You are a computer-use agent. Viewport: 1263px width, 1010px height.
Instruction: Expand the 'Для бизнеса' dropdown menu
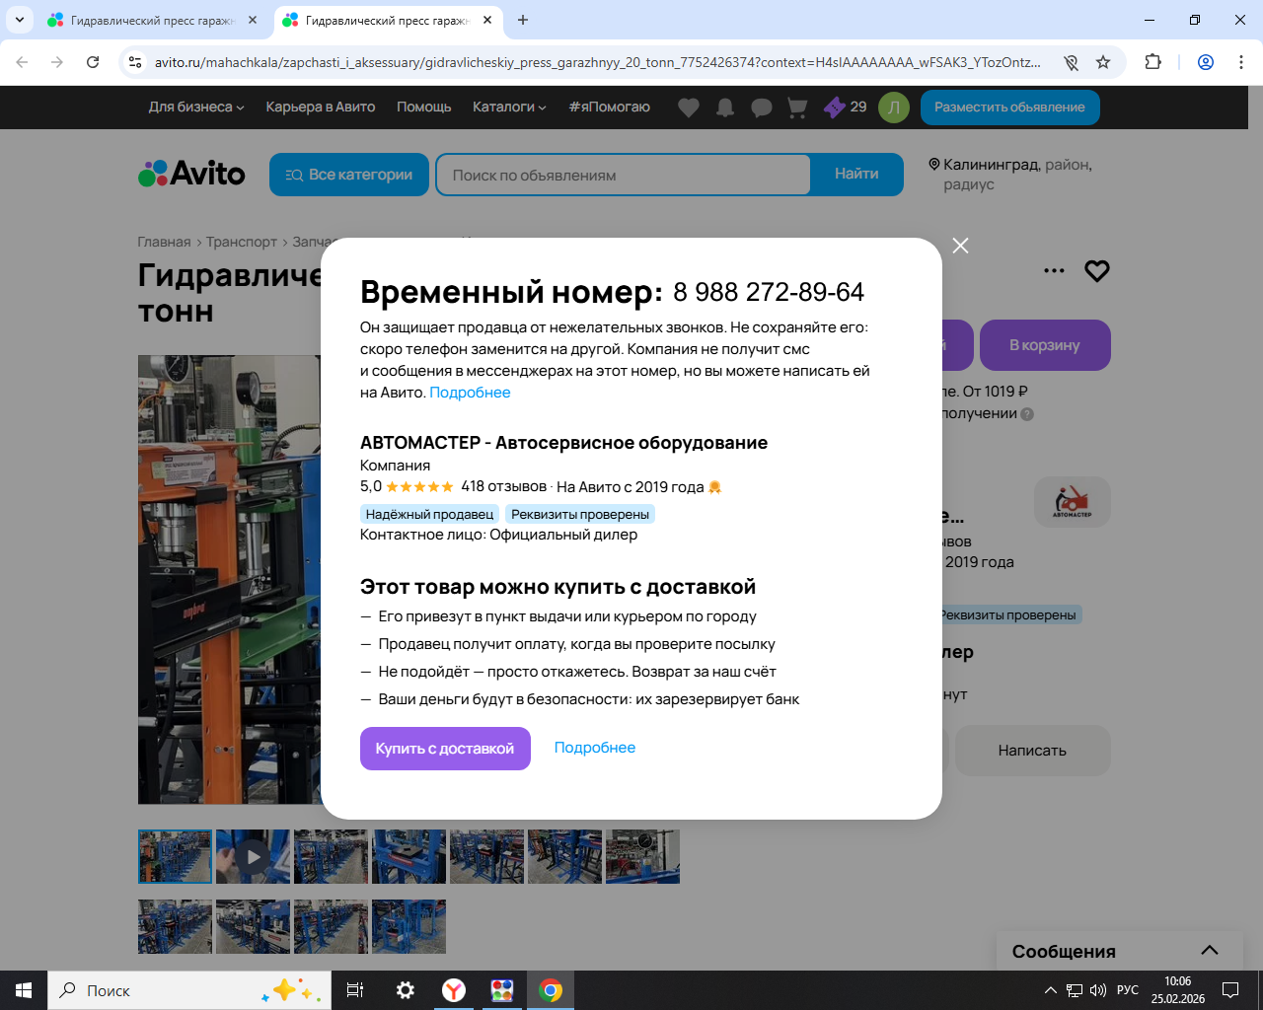pyautogui.click(x=196, y=107)
